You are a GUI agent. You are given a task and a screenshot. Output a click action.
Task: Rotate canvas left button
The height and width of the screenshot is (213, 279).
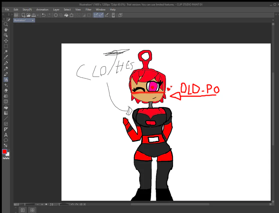coord(73,204)
